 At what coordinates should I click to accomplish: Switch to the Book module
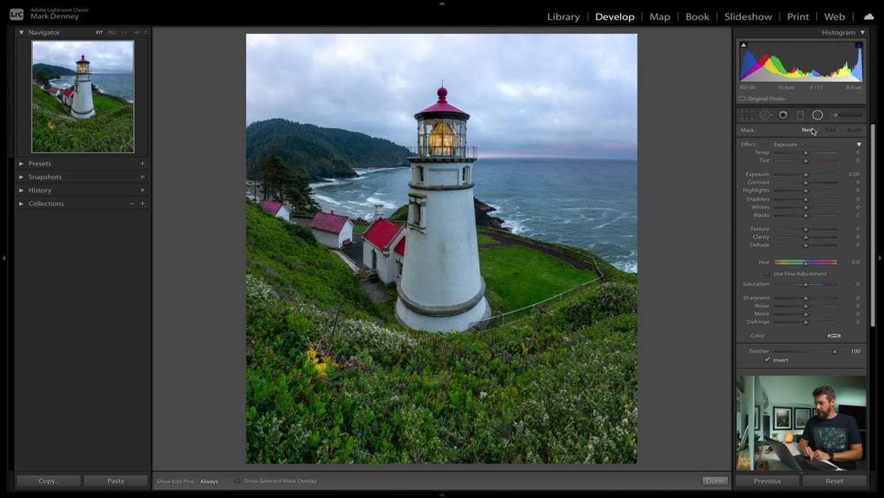(x=698, y=16)
